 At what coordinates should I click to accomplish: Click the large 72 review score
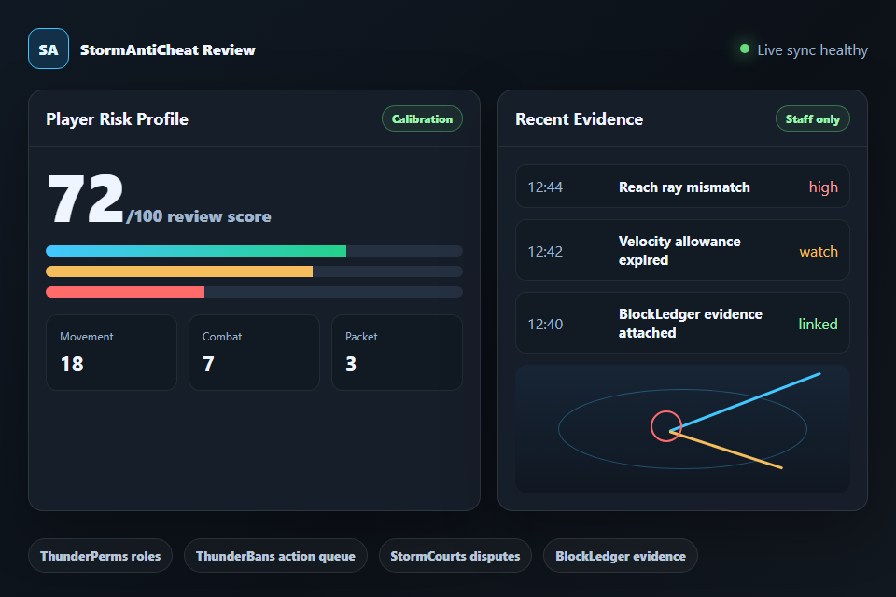85,199
